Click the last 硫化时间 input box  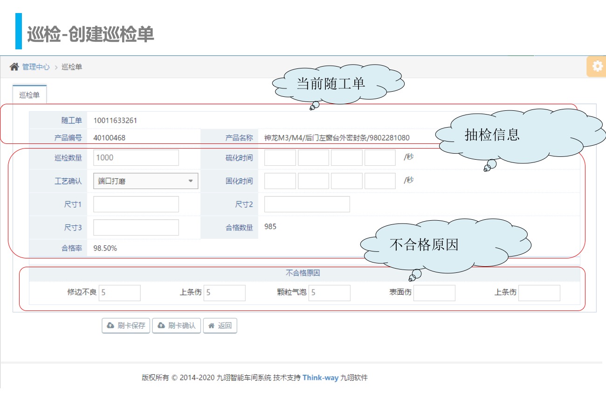pos(380,158)
